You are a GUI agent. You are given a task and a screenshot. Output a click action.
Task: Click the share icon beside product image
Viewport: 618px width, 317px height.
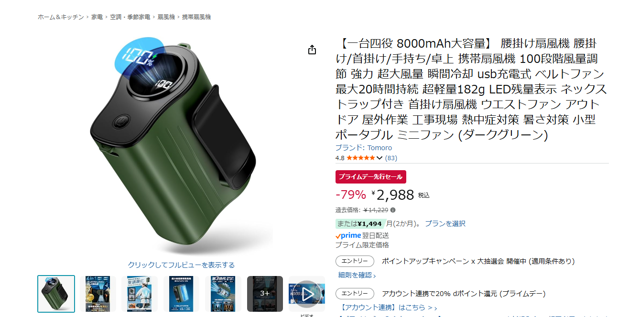312,50
